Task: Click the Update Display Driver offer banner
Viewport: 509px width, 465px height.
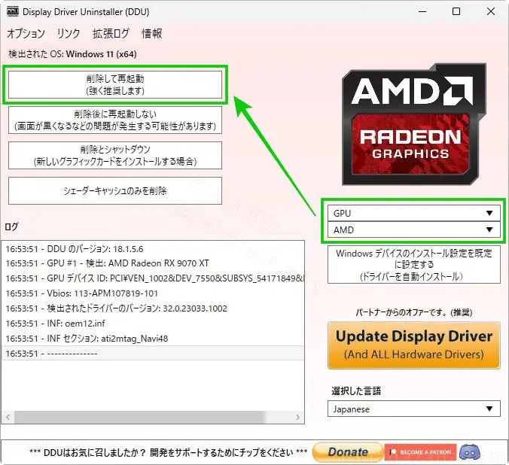Action: pyautogui.click(x=414, y=345)
